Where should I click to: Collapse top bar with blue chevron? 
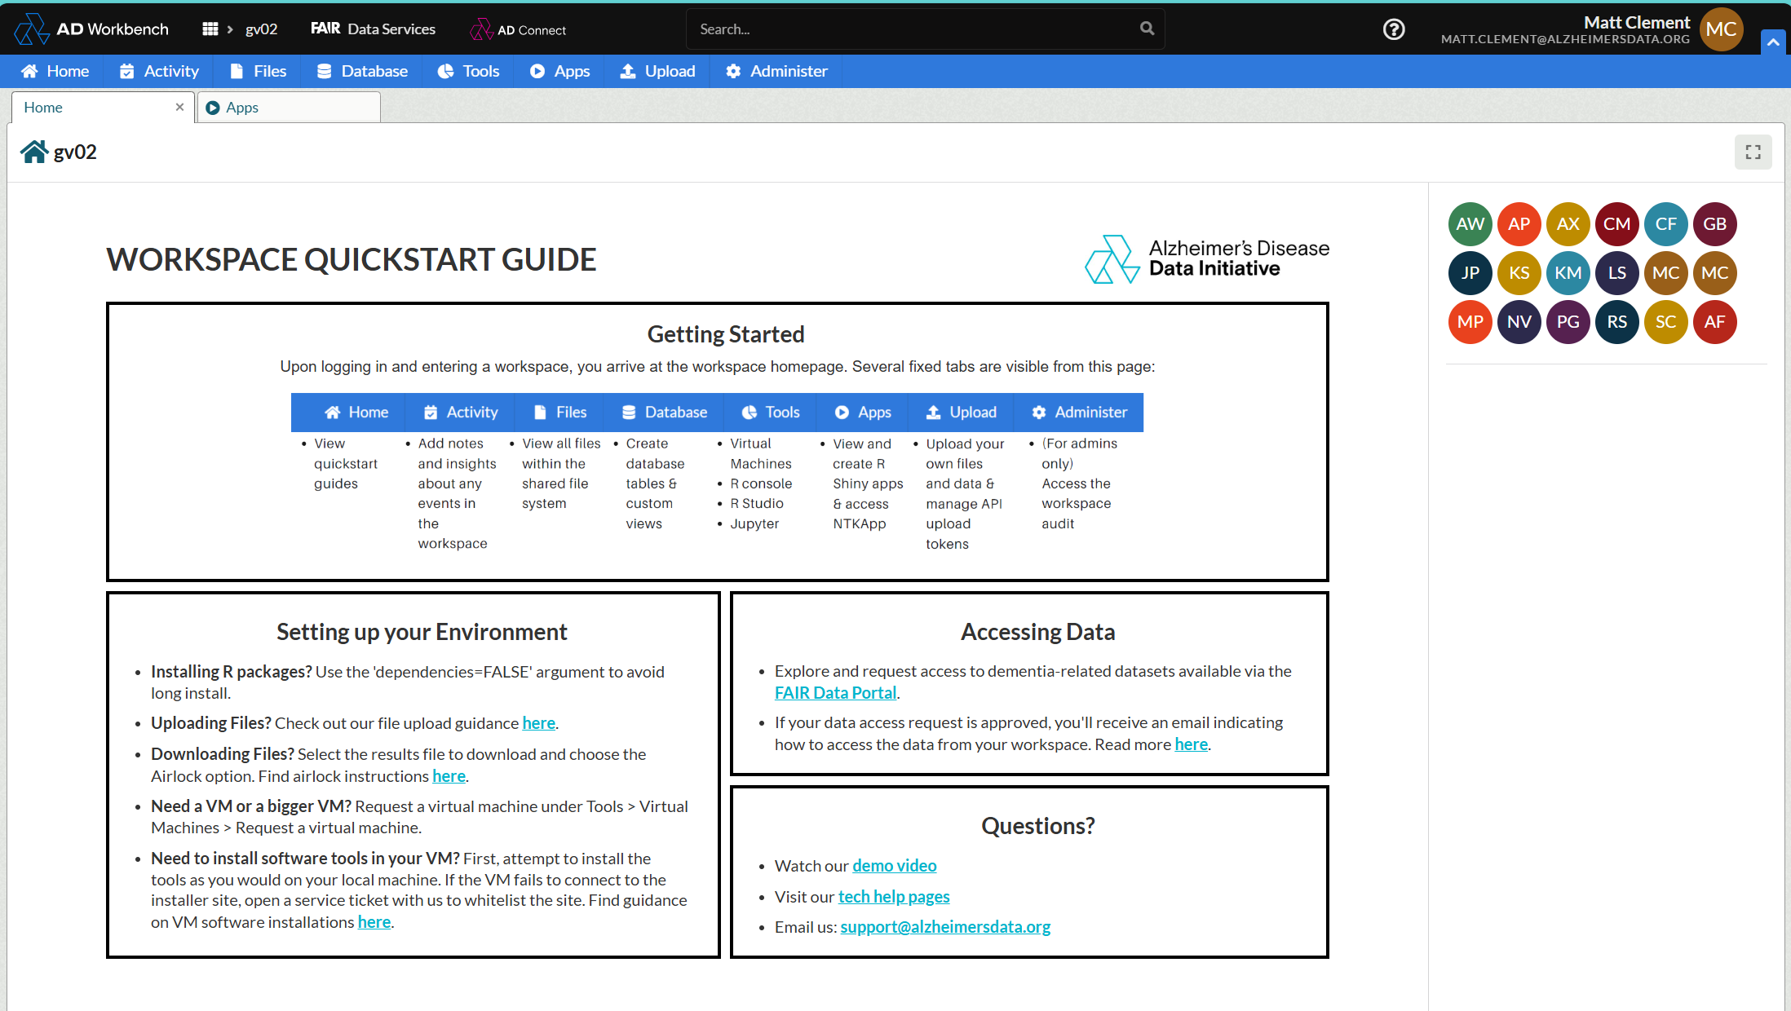tap(1773, 42)
